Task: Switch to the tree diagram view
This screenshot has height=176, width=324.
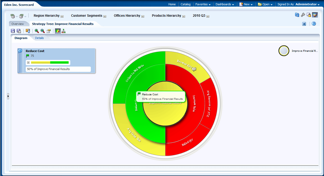Action: tap(63, 31)
